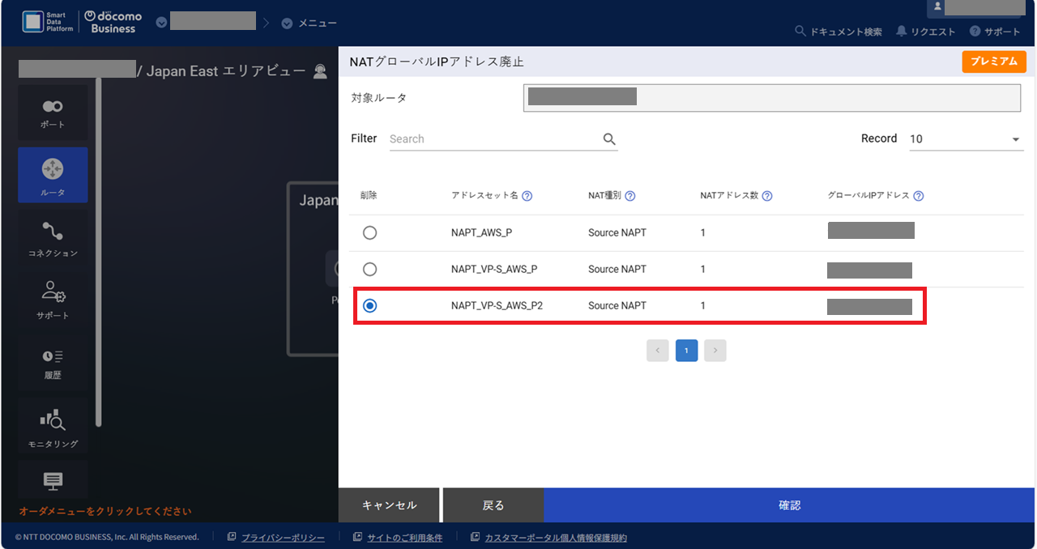Screen dimensions: 1037x549
Task: Open the Record count dropdown
Action: [x=964, y=139]
